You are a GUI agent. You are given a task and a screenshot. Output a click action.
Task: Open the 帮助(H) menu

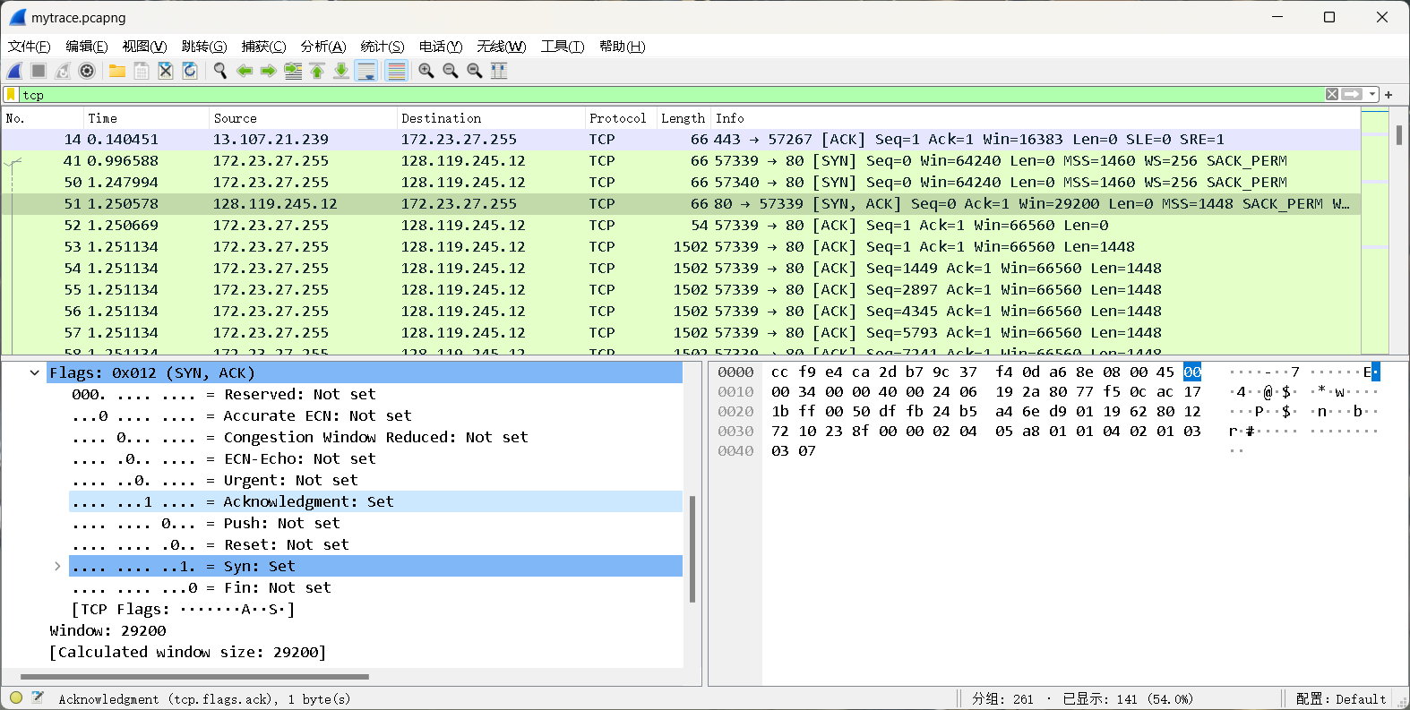tap(622, 47)
